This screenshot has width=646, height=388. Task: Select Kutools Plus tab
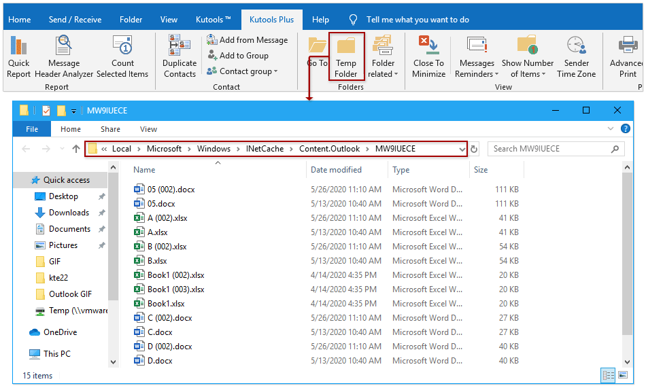point(271,20)
